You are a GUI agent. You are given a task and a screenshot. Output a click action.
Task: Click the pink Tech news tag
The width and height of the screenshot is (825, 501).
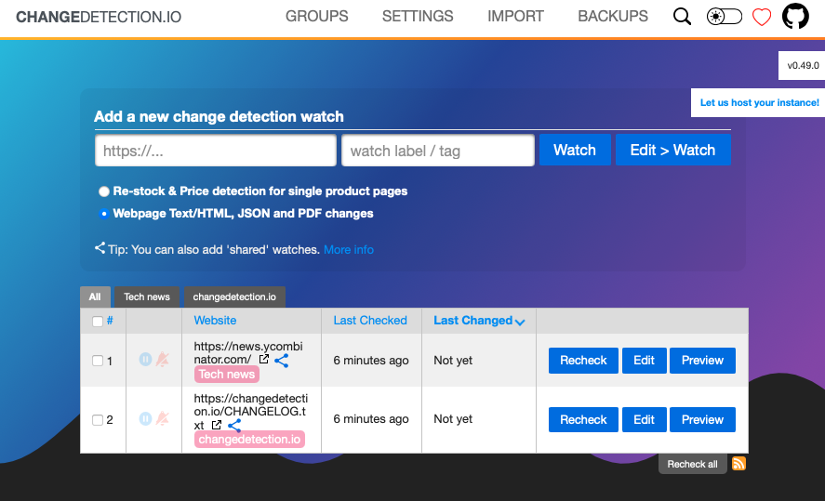click(x=227, y=375)
